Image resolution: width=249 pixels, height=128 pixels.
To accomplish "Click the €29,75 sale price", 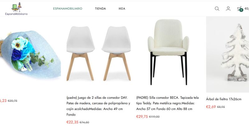I will click(x=142, y=116).
